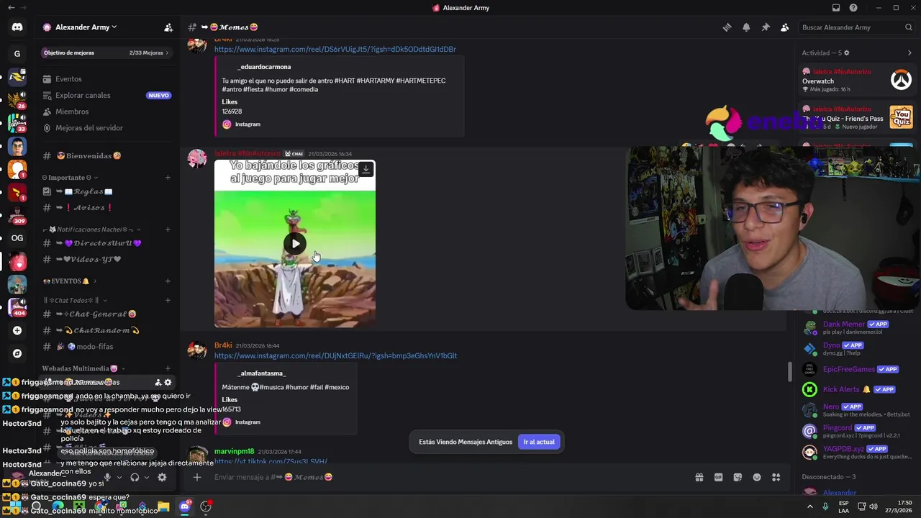Open the inbox icon in title bar
Screen dimensions: 921x518
click(x=836, y=8)
